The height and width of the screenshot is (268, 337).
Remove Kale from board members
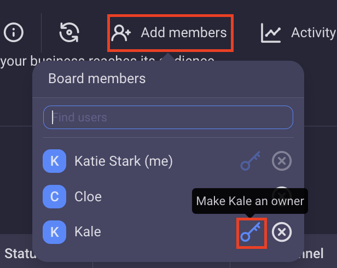[x=282, y=232]
